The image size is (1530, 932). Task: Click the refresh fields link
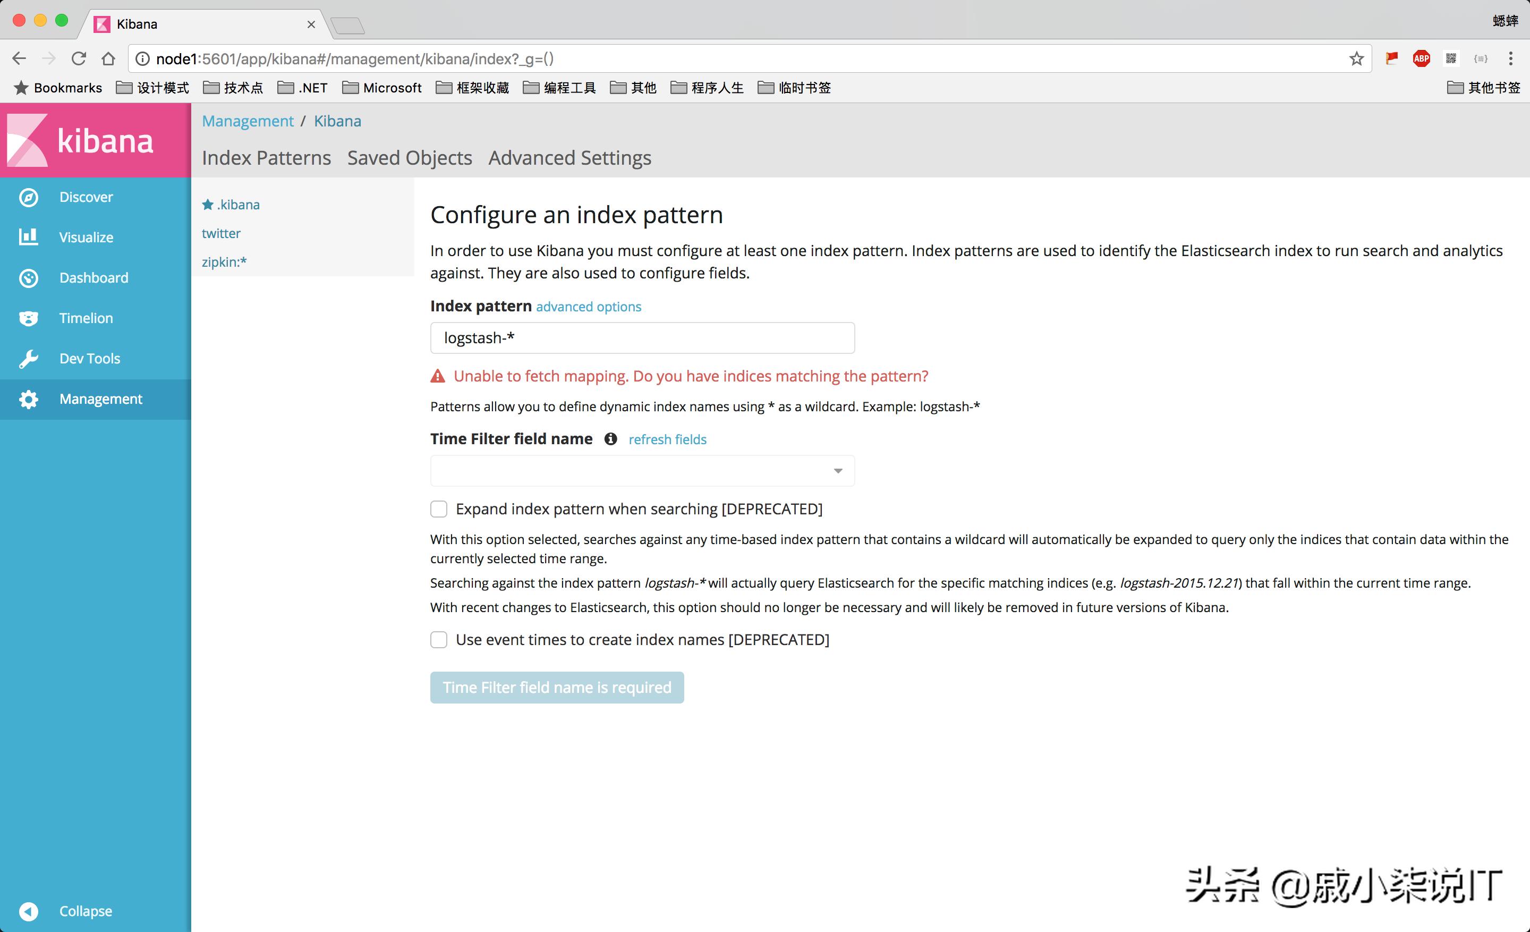pyautogui.click(x=667, y=439)
